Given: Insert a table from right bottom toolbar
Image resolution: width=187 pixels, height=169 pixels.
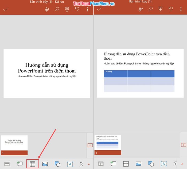Looking at the screenshot, I should click(x=126, y=164).
